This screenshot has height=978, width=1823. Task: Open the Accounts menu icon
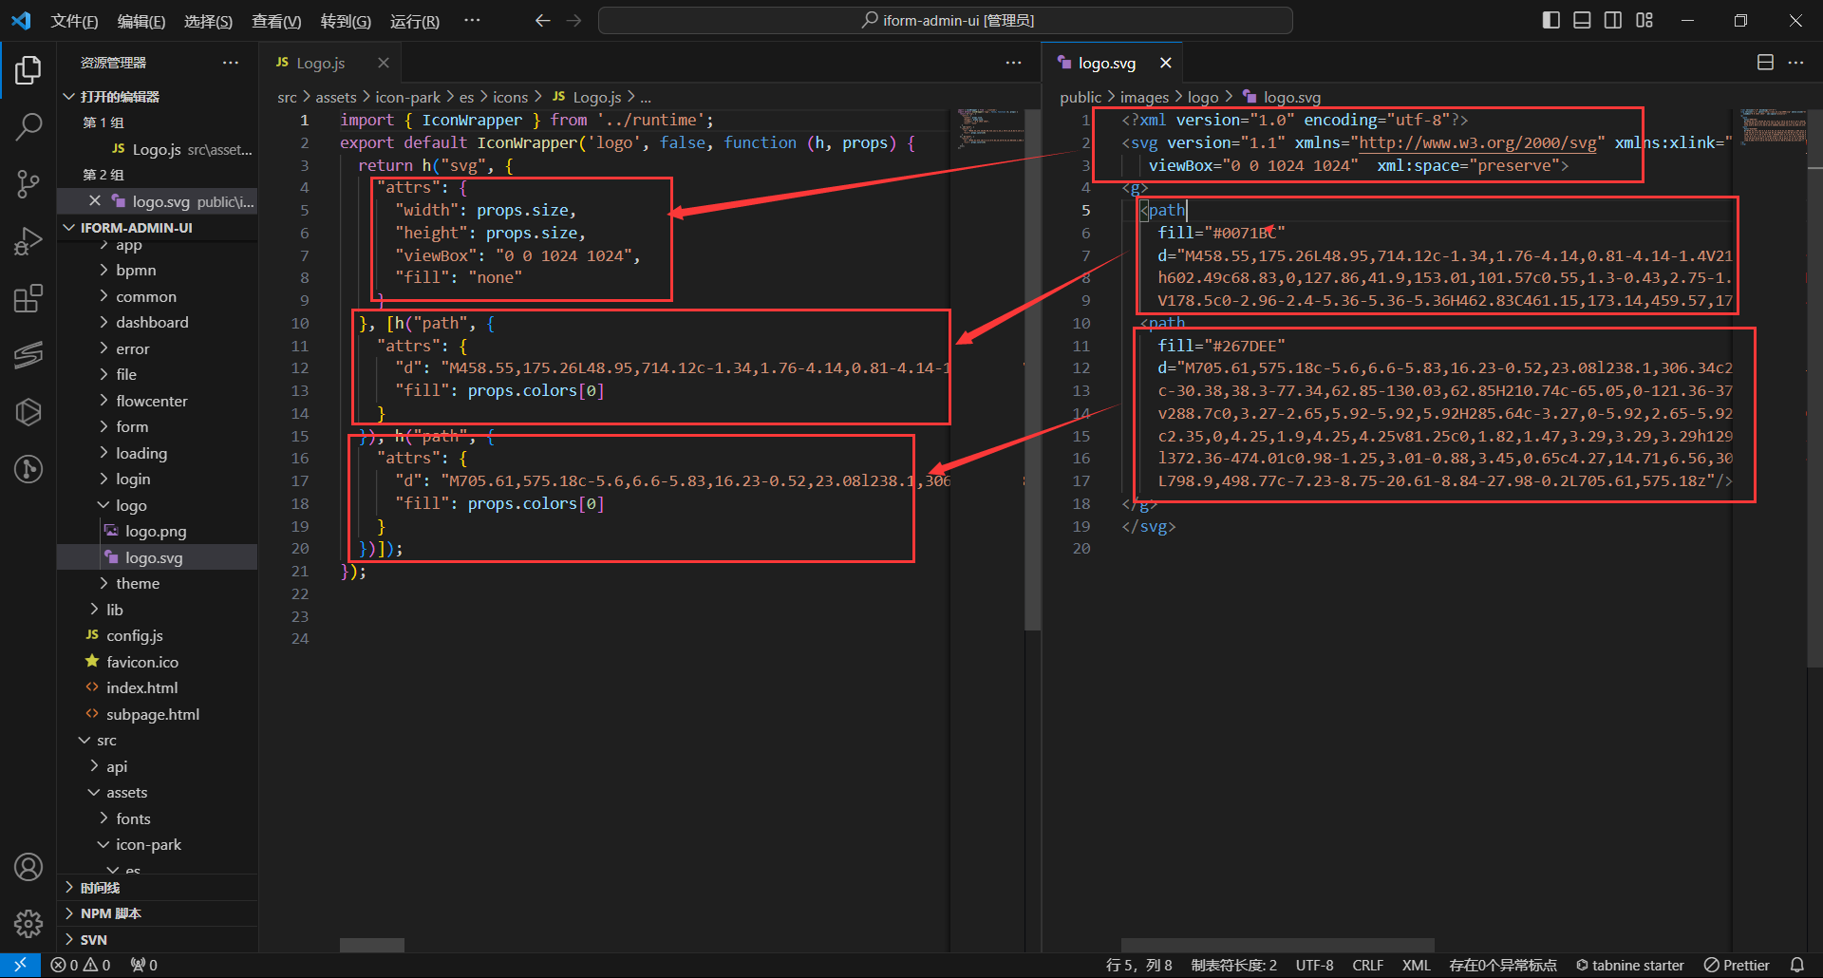(x=28, y=866)
